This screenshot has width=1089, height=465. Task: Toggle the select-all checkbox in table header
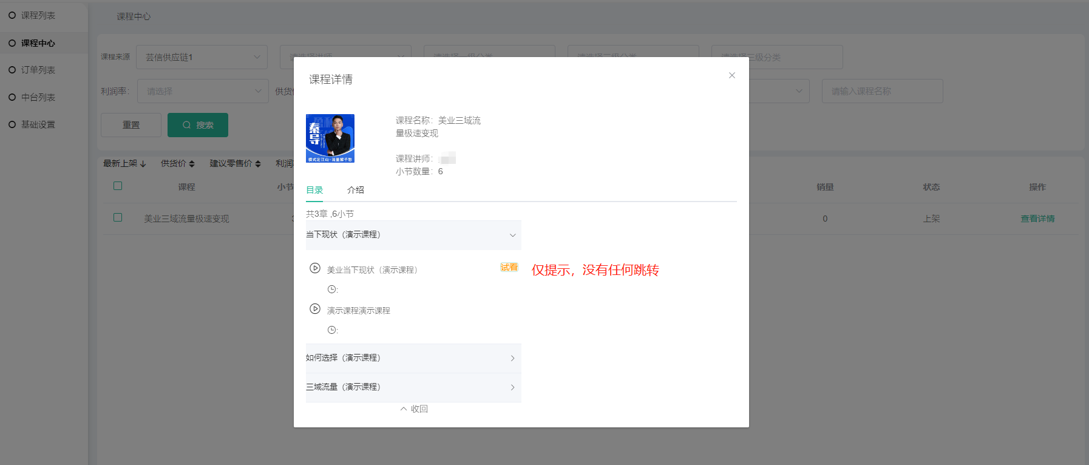tap(118, 186)
